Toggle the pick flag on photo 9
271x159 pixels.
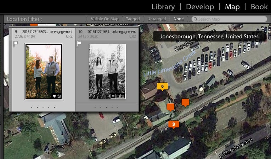point(16,44)
